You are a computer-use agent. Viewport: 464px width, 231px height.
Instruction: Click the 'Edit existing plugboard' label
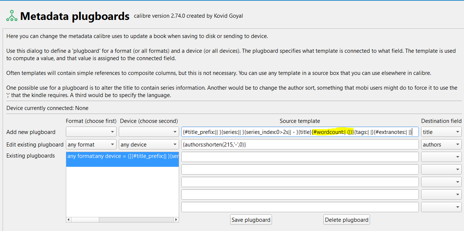click(x=35, y=144)
